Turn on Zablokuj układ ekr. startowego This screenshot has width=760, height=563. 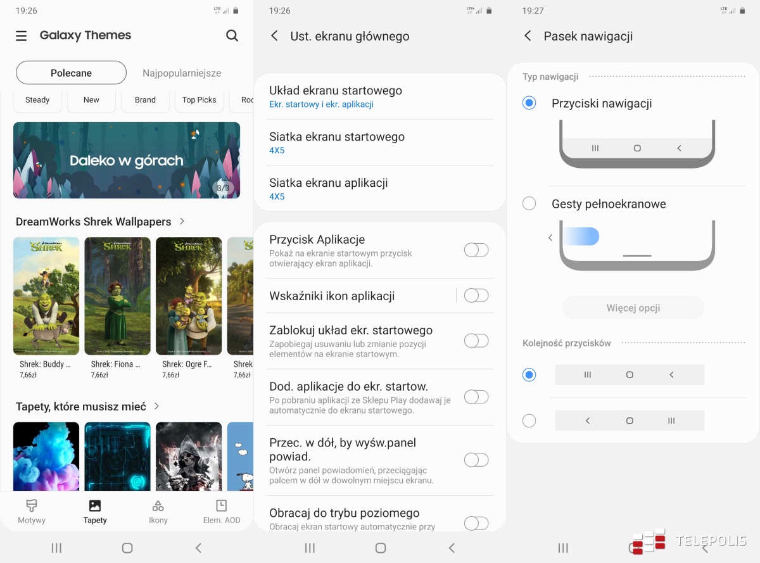click(476, 341)
